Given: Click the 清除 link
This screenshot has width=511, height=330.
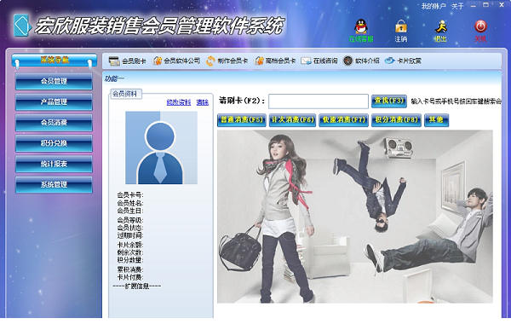Looking at the screenshot, I should [x=202, y=102].
